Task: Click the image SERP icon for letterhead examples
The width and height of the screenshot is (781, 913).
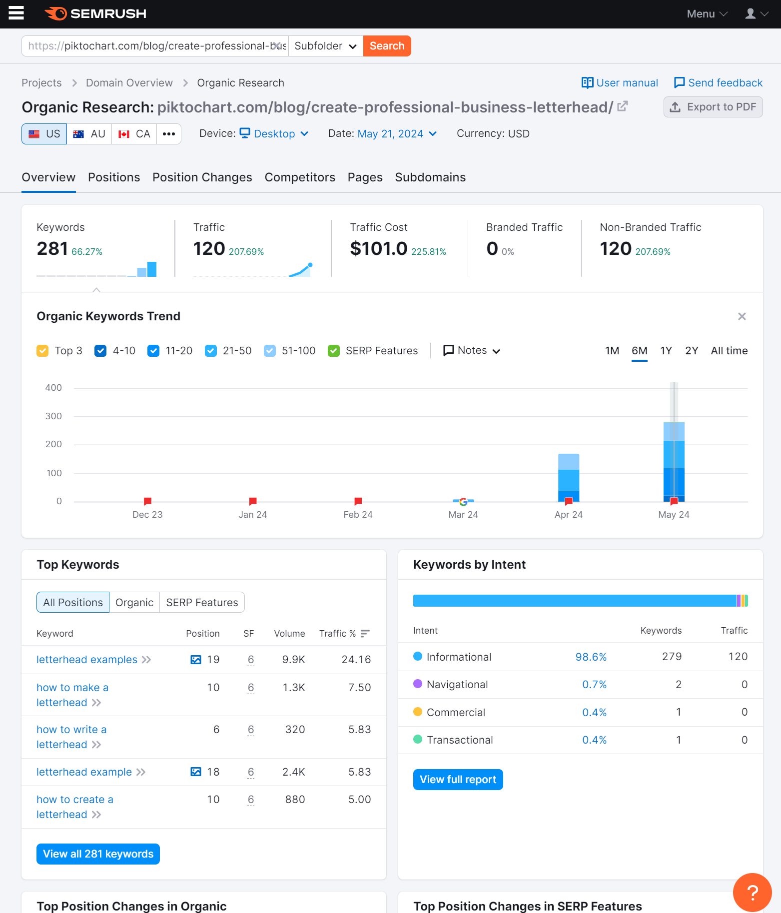Action: (196, 660)
